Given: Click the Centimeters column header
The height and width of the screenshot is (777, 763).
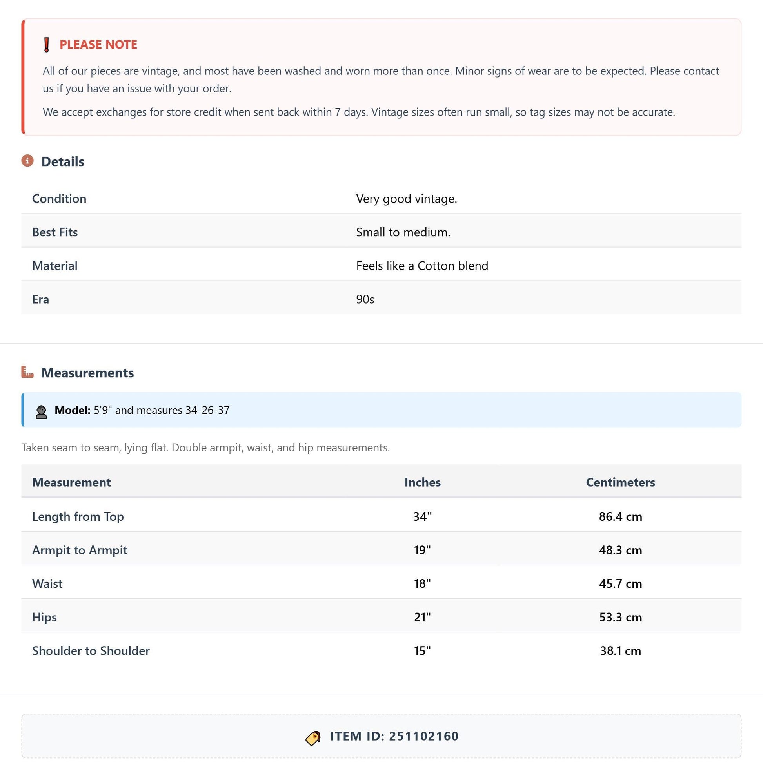Looking at the screenshot, I should [620, 482].
